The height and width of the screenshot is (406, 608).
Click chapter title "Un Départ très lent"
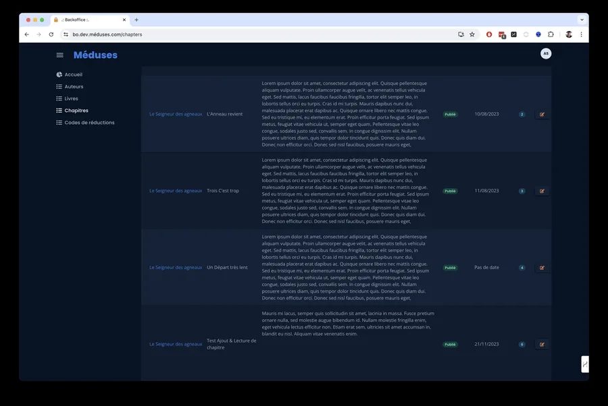(x=227, y=268)
